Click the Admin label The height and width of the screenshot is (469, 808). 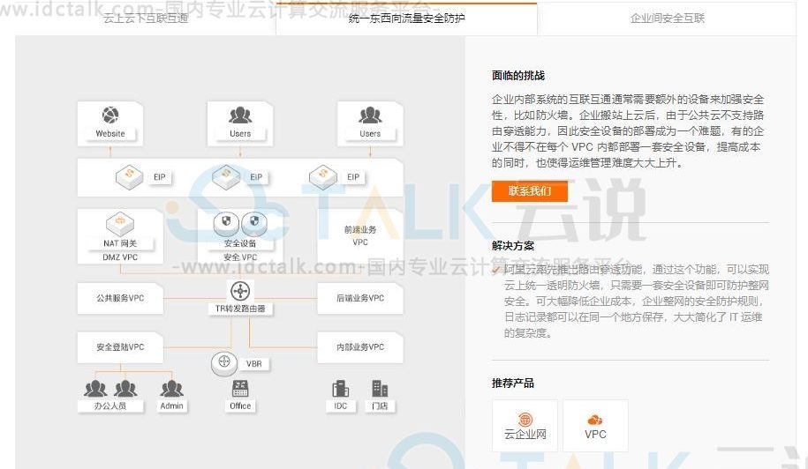point(171,406)
